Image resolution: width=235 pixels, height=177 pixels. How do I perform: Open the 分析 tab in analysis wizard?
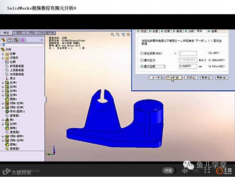[x=189, y=31]
